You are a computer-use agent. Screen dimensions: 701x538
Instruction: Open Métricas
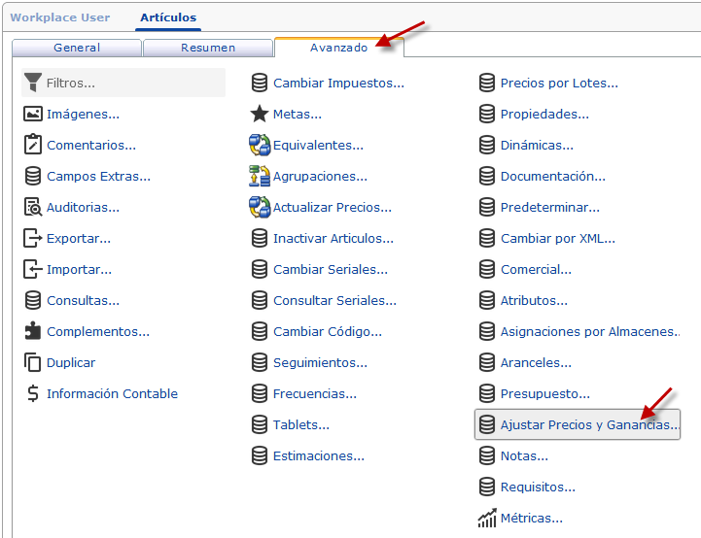(x=532, y=519)
